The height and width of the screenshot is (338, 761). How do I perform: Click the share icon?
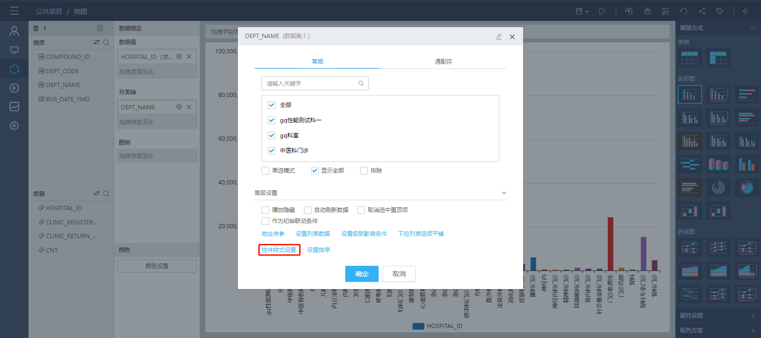702,11
